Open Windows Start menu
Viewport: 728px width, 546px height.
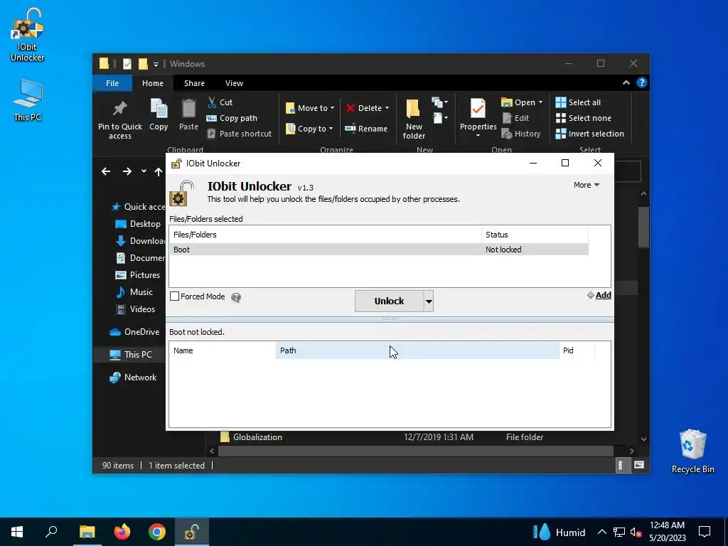click(x=17, y=532)
